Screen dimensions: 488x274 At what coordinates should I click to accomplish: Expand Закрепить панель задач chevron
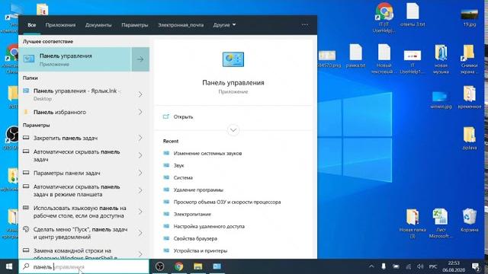tap(140, 138)
